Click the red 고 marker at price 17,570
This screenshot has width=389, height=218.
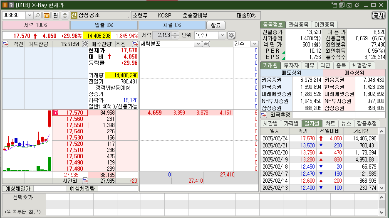[x=56, y=113]
